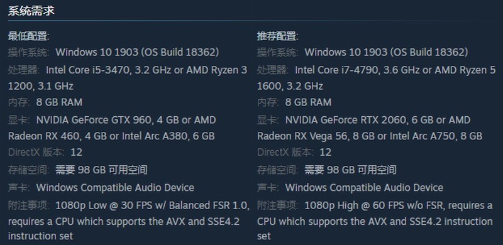
Task: Select the 推荐配置 column header
Action: pos(277,36)
